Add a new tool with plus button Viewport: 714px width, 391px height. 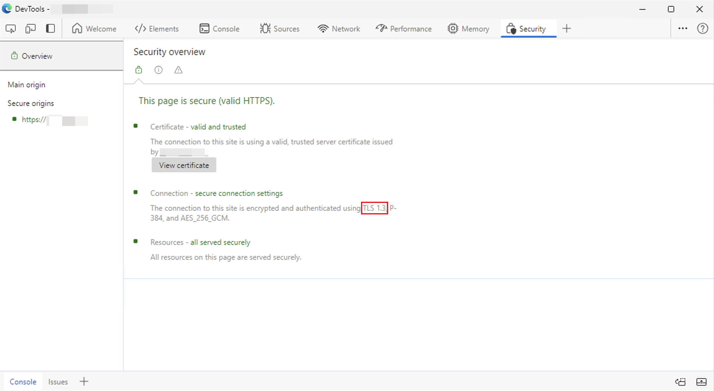tap(567, 29)
